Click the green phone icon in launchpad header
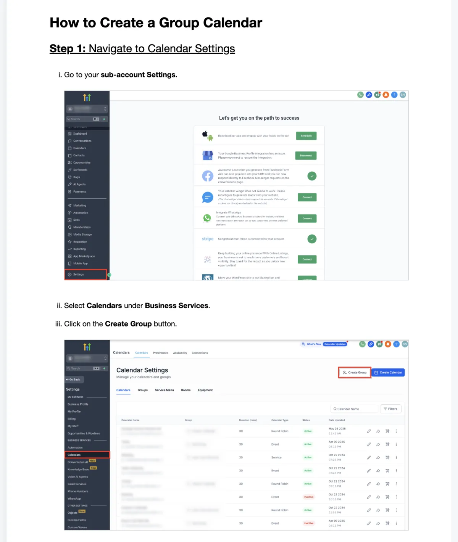 pyautogui.click(x=360, y=95)
